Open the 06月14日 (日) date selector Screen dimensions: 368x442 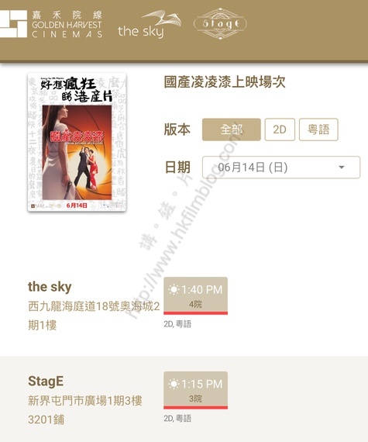click(281, 167)
